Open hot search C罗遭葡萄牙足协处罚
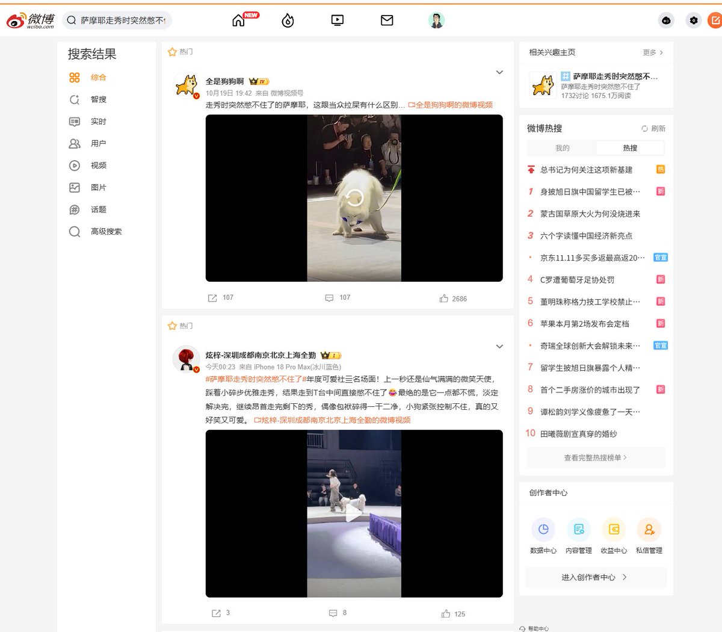 pyautogui.click(x=577, y=280)
